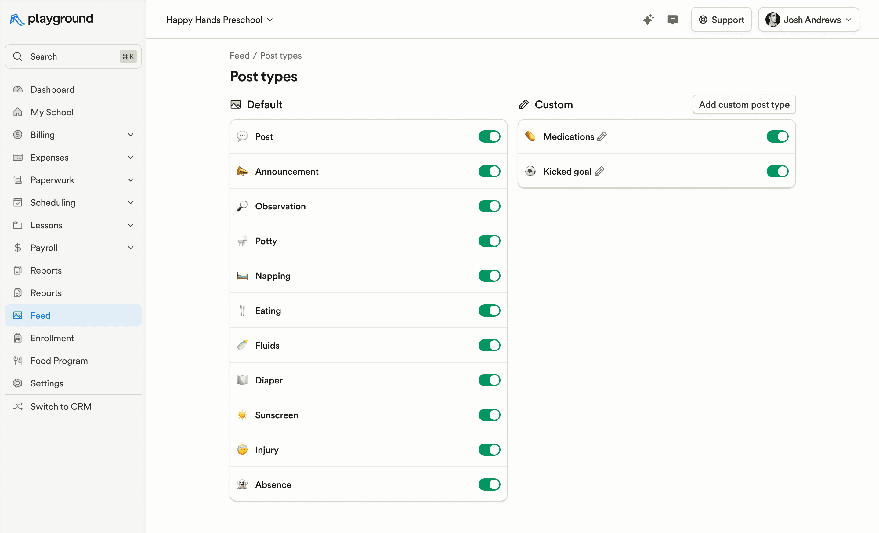Click the Settings gear icon in sidebar
Image resolution: width=879 pixels, height=533 pixels.
[18, 383]
